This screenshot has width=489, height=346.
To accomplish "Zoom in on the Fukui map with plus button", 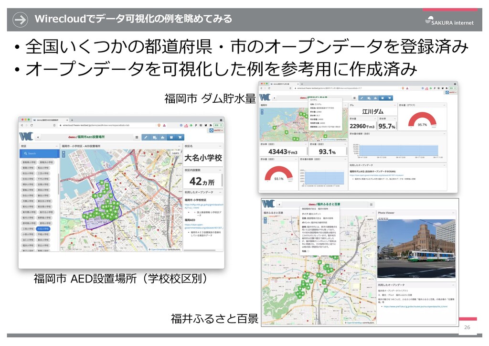I will click(x=266, y=219).
